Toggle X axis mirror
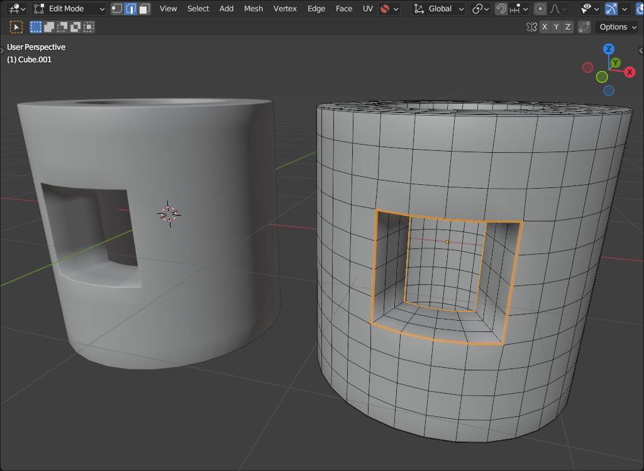 tap(545, 27)
